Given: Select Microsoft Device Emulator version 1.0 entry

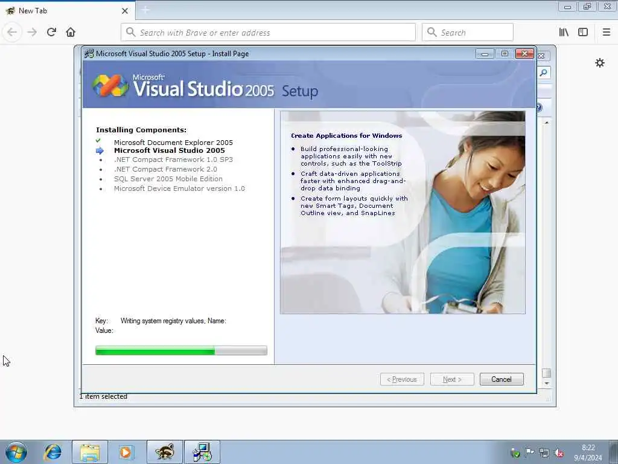Looking at the screenshot, I should 179,188.
